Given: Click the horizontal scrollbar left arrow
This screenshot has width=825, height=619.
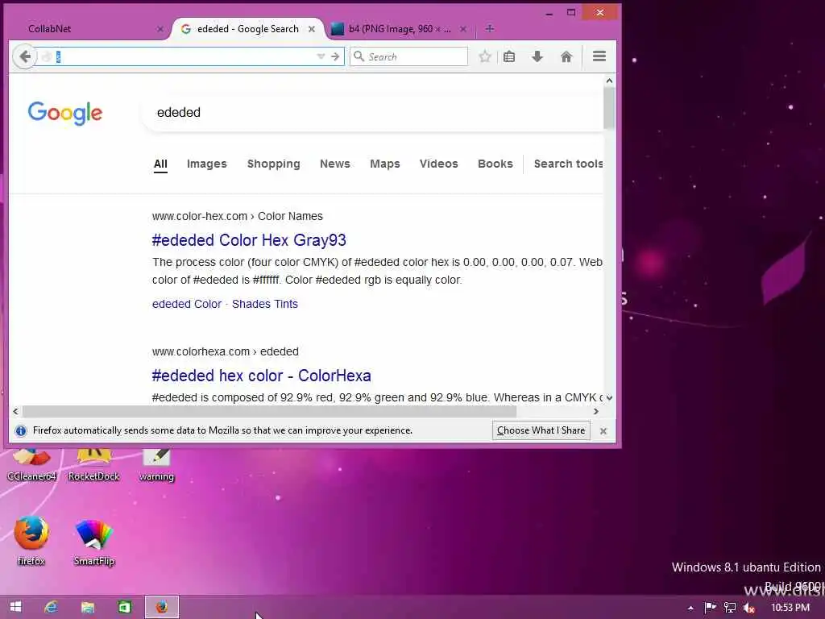Looking at the screenshot, I should pos(15,412).
